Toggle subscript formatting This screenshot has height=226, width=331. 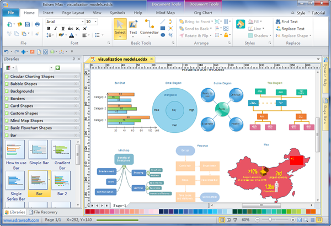pos(78,29)
